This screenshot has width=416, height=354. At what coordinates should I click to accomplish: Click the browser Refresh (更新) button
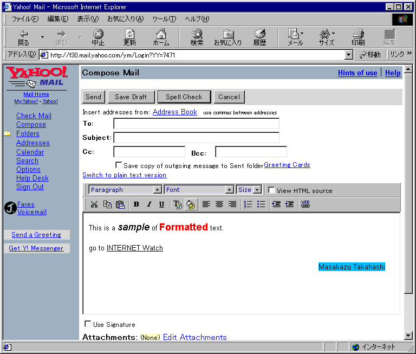(130, 38)
